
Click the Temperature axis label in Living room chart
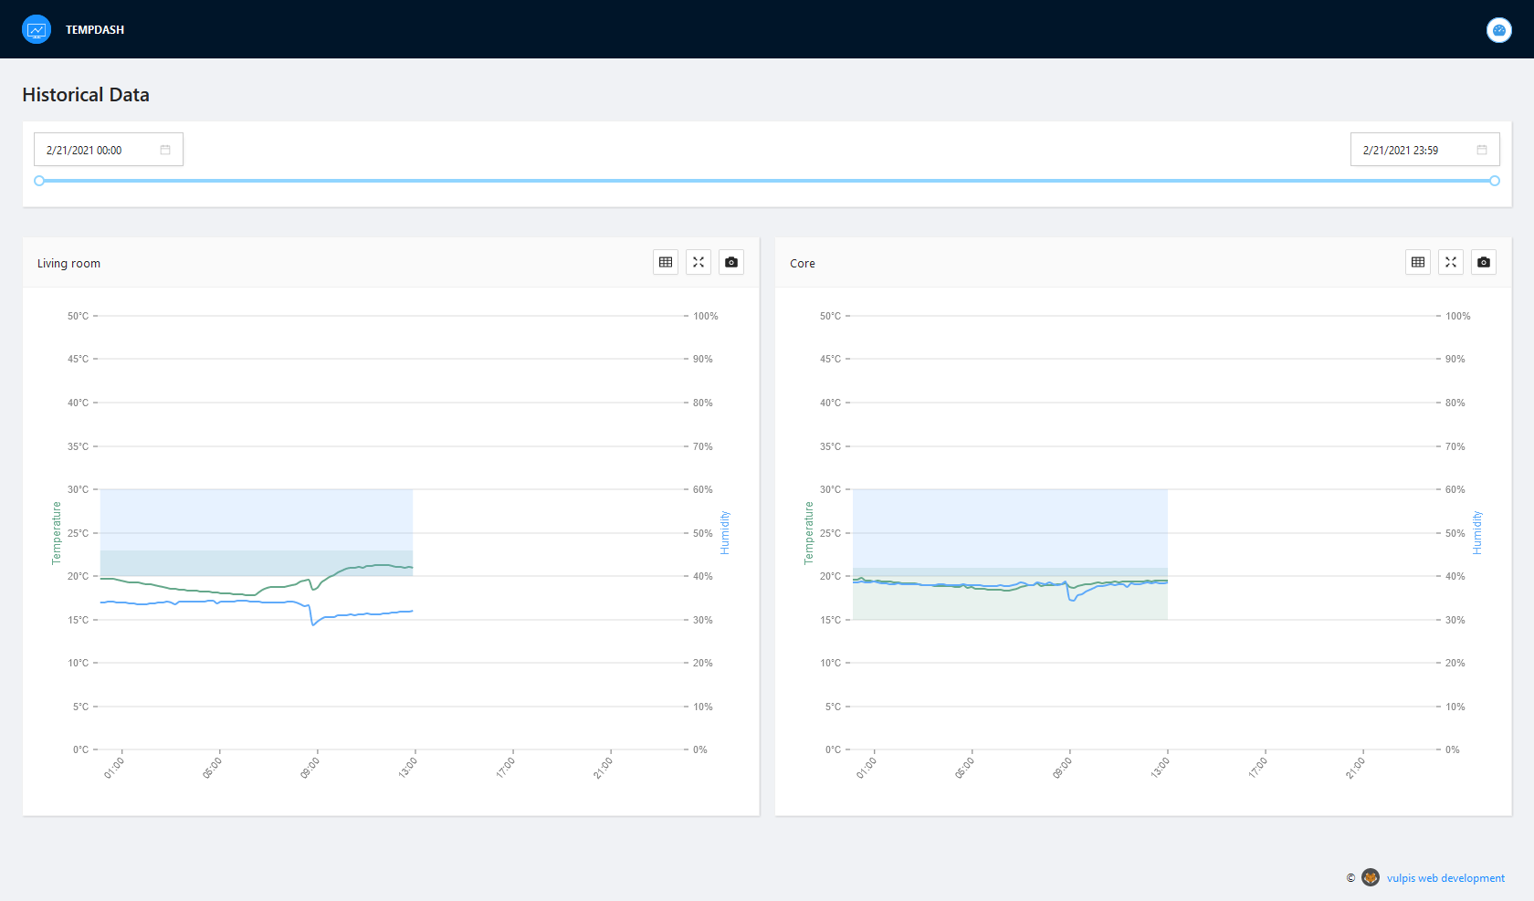57,533
